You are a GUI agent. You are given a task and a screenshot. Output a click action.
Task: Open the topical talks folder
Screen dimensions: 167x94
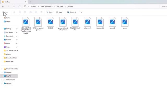[x=9, y=62]
